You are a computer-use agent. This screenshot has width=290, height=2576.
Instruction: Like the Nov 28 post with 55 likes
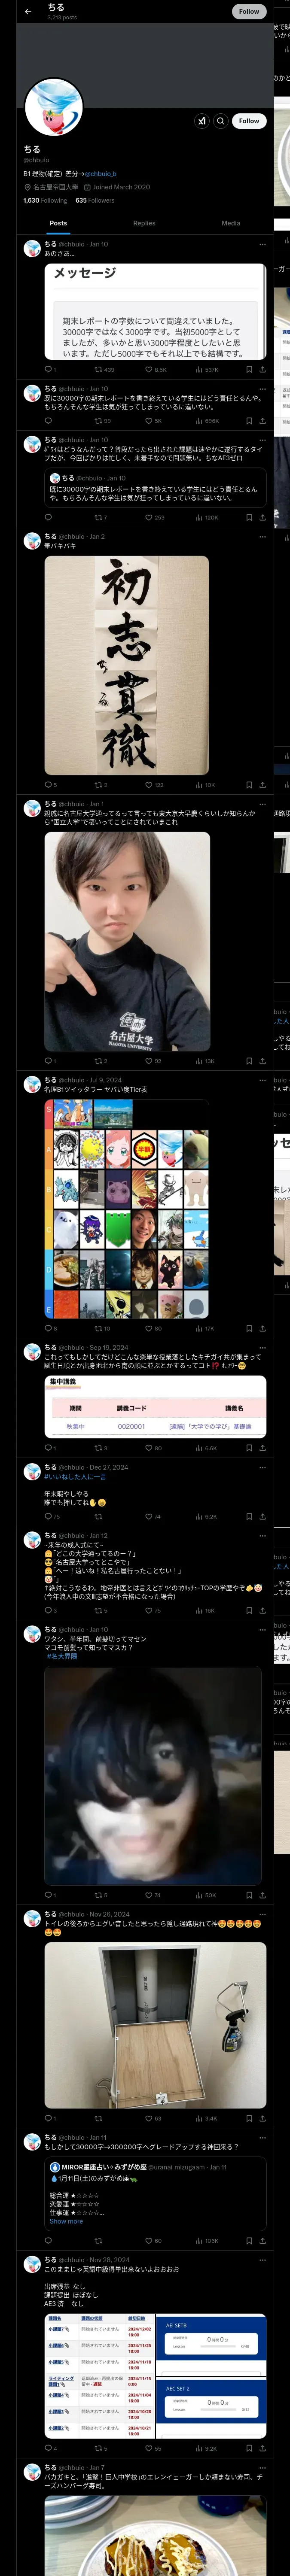click(153, 2449)
